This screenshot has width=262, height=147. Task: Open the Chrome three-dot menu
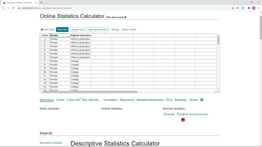click(x=258, y=8)
